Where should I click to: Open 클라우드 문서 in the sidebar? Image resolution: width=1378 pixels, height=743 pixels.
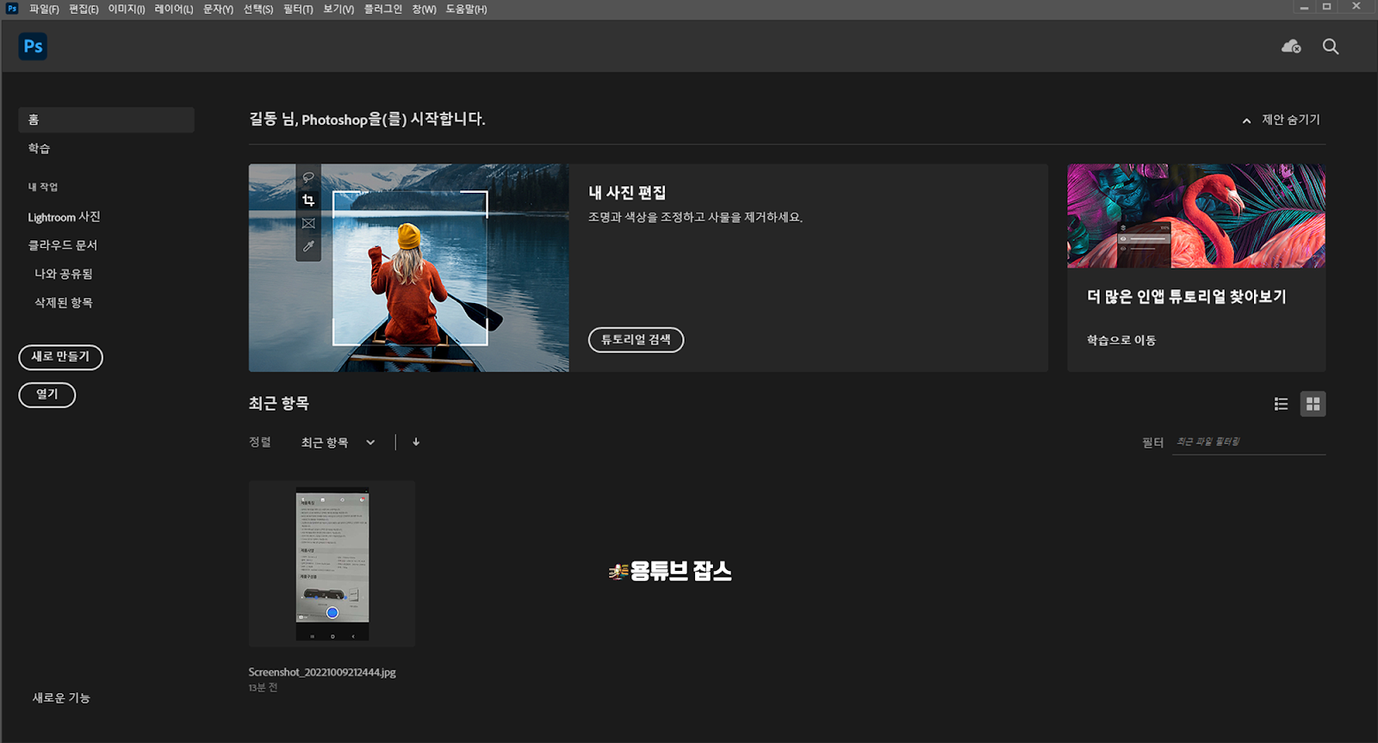click(x=63, y=245)
